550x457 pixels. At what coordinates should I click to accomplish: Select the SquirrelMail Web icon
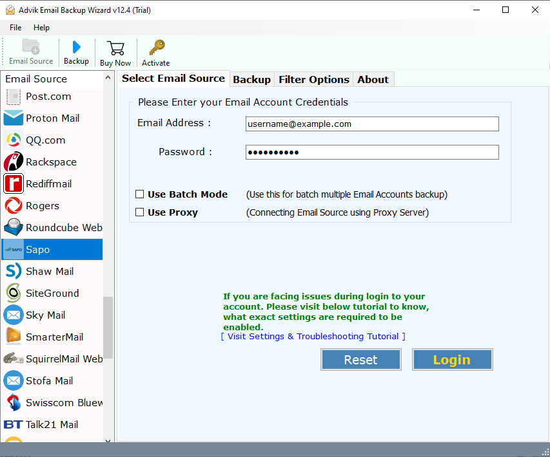[14, 359]
